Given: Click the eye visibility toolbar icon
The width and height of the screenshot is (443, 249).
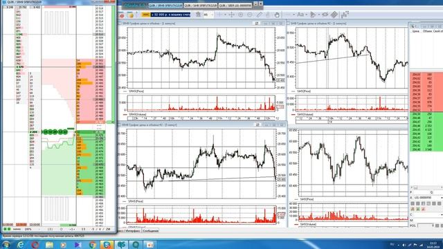Looking at the screenshot, I should click(x=325, y=15).
